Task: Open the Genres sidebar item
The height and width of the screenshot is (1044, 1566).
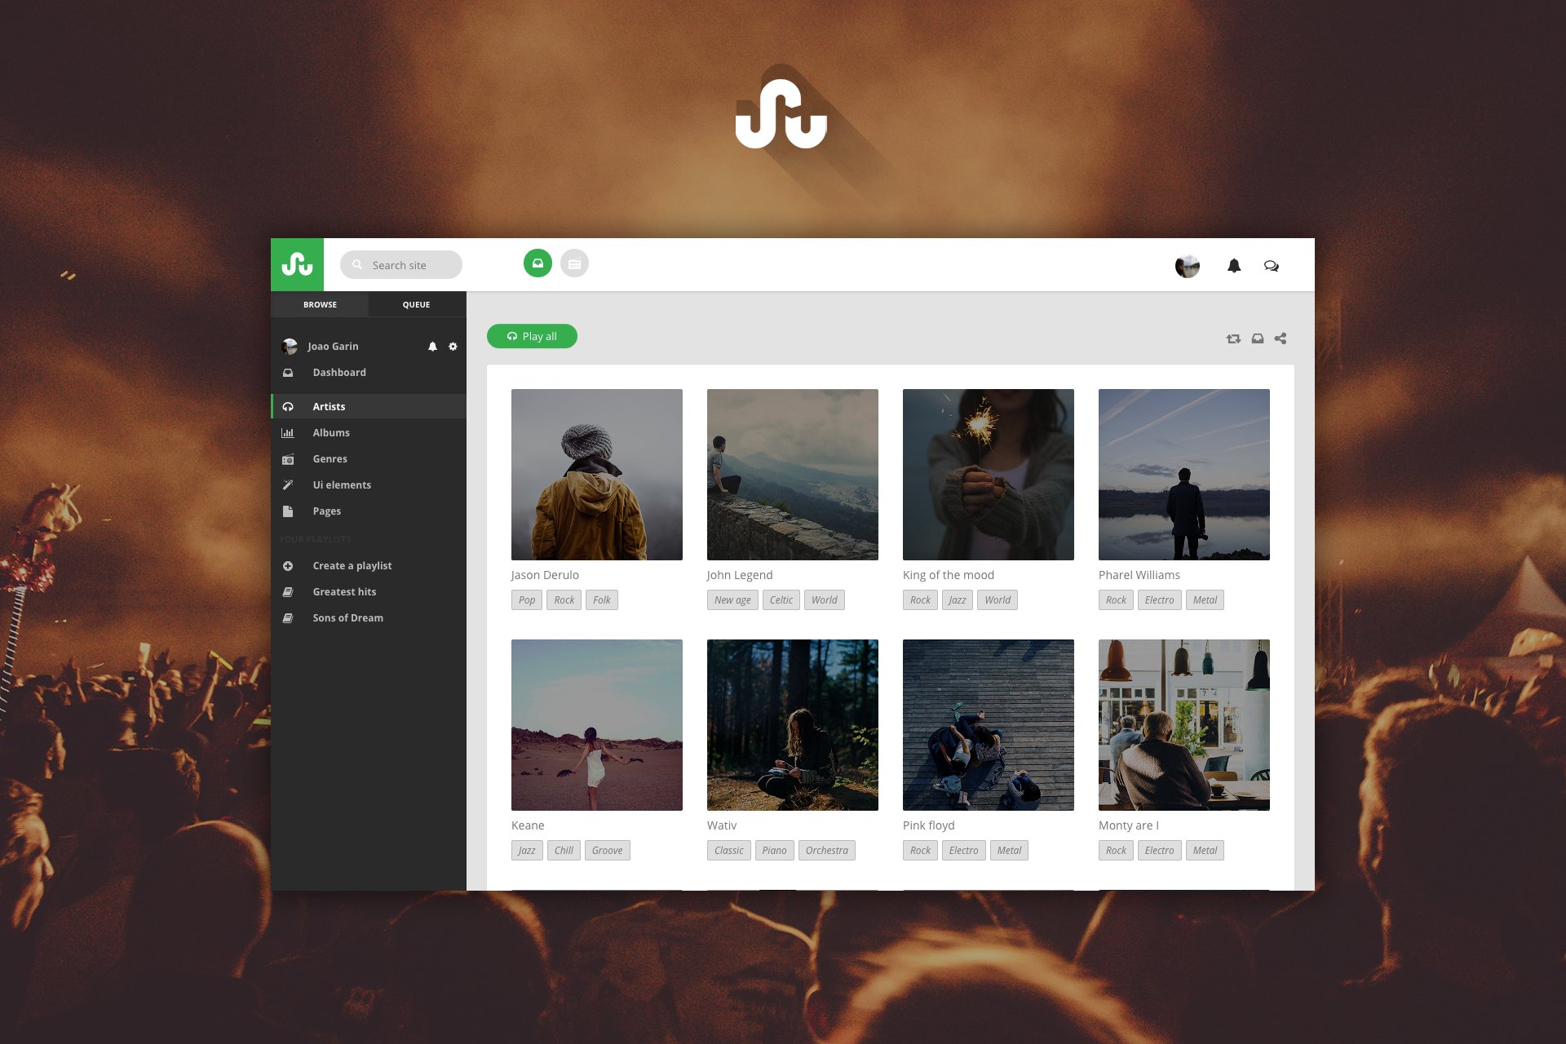Action: (x=330, y=459)
